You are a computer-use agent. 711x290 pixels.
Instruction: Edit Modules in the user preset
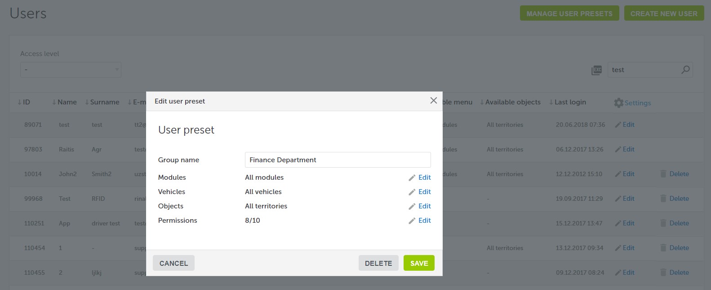(424, 177)
